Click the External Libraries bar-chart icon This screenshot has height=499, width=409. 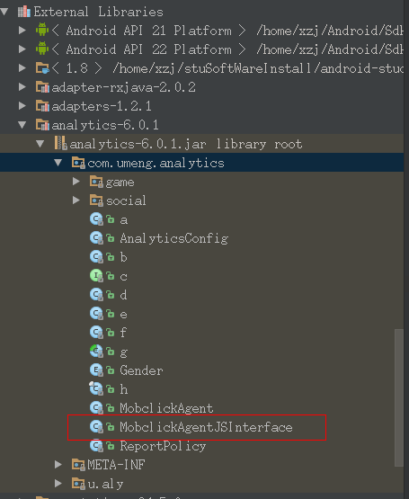tap(24, 12)
